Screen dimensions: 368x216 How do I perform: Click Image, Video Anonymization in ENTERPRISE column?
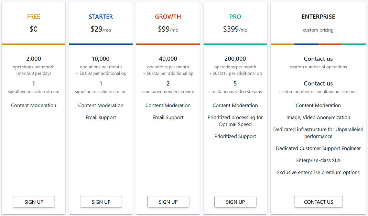pyautogui.click(x=318, y=117)
